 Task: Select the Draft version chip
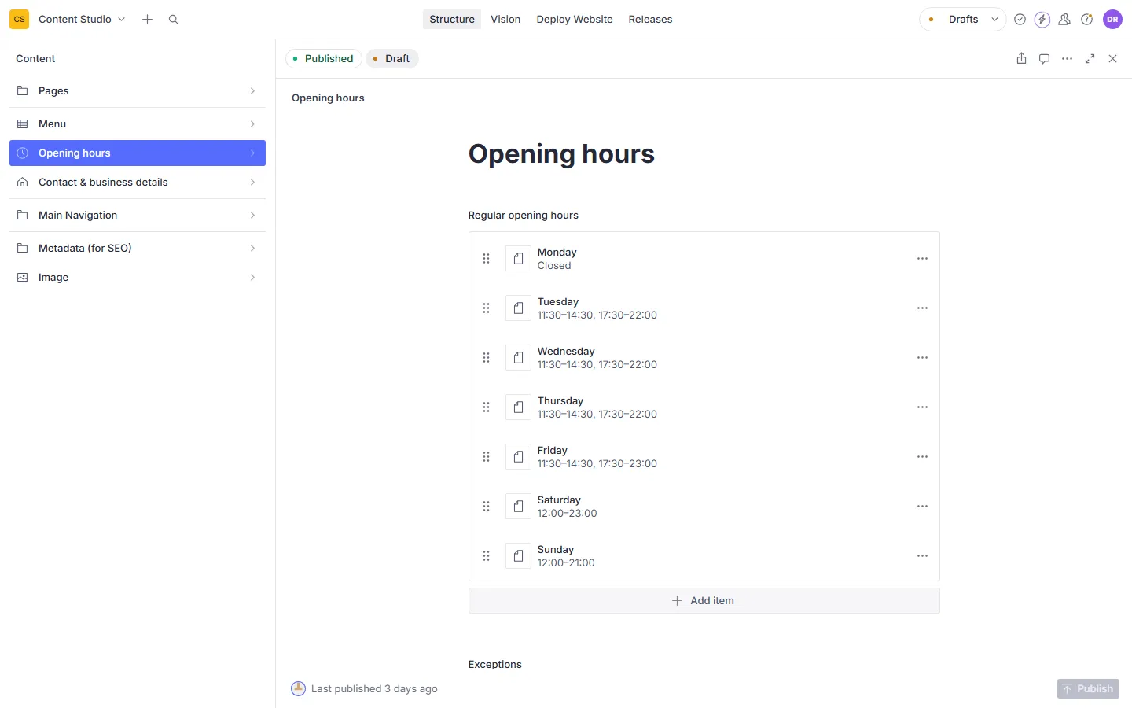(x=392, y=59)
